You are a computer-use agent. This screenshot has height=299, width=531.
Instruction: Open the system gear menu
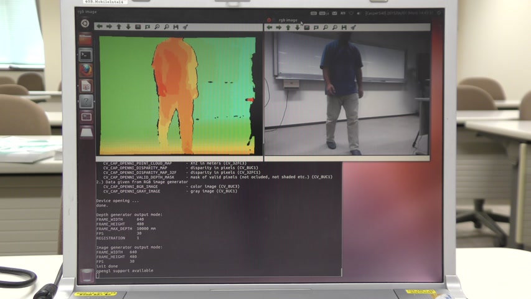[439, 13]
